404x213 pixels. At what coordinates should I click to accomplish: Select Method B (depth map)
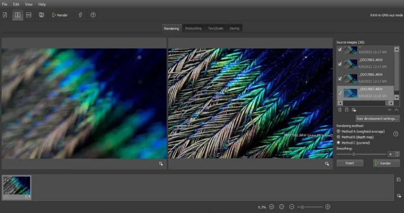[338, 137]
